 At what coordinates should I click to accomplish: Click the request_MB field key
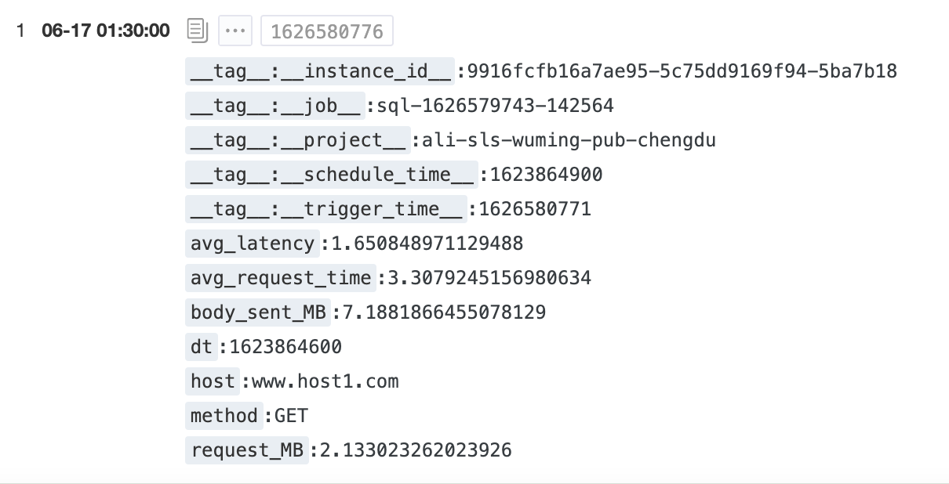coord(247,450)
